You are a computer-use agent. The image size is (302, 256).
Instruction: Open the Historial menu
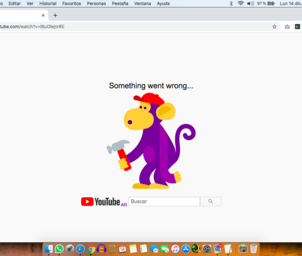pyautogui.click(x=48, y=3)
